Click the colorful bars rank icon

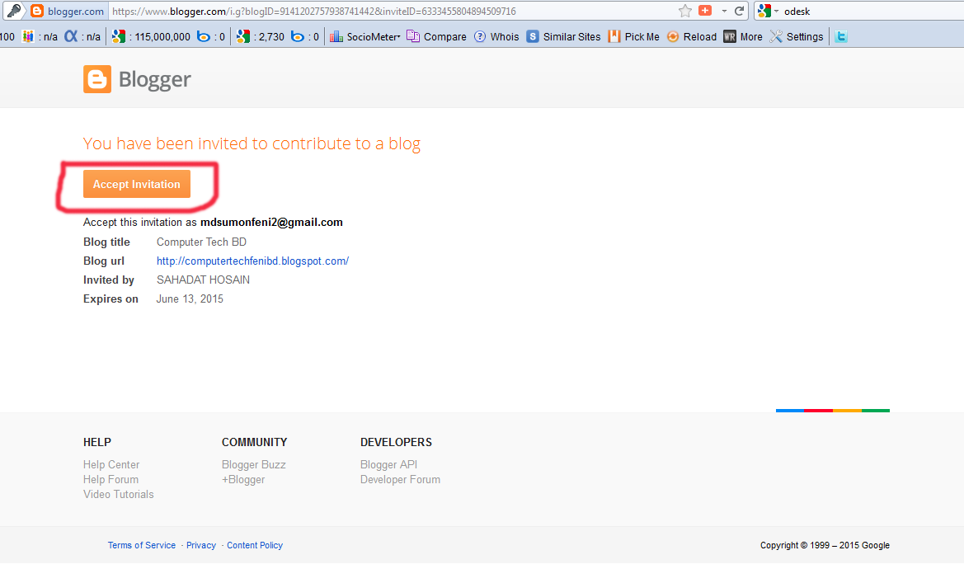[x=28, y=36]
